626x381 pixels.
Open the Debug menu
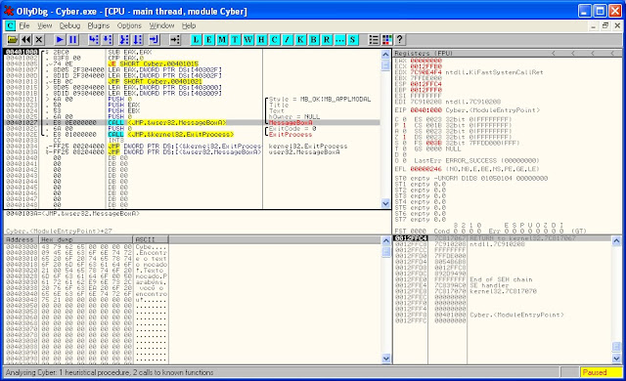click(69, 26)
